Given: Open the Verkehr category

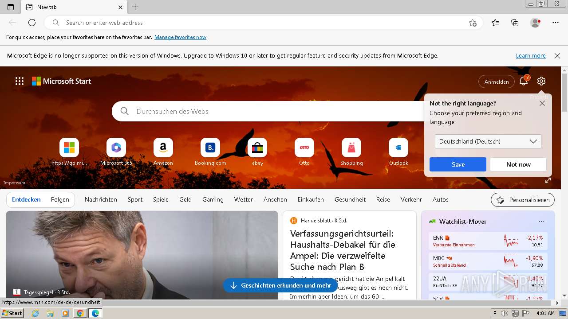Looking at the screenshot, I should click(411, 199).
